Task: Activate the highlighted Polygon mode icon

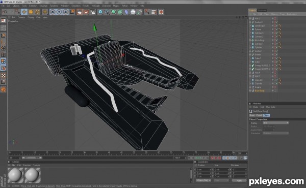Action: click(4, 61)
